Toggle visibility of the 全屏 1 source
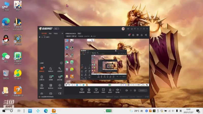 (x=40, y=37)
